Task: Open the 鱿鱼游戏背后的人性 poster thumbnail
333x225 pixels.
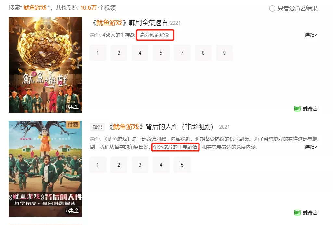Action: point(45,169)
